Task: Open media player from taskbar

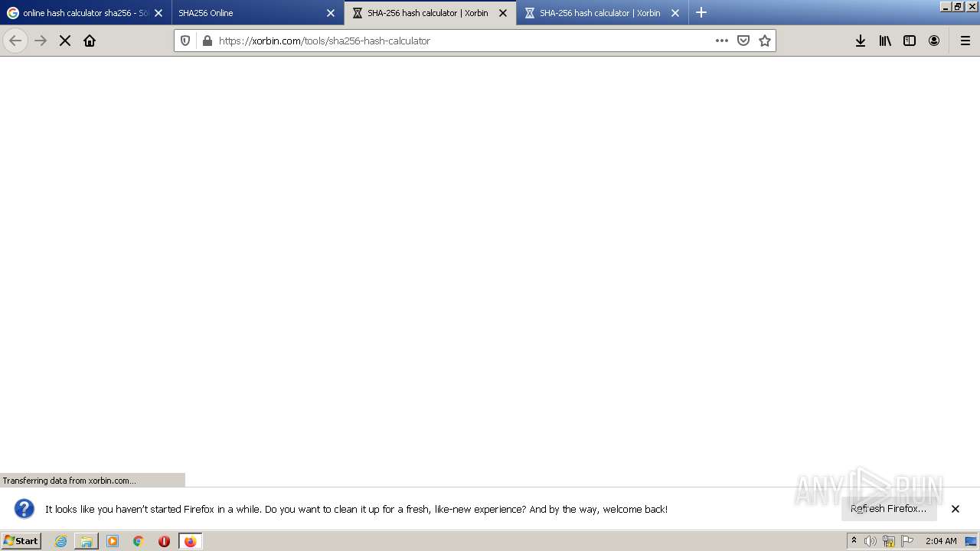Action: click(113, 541)
